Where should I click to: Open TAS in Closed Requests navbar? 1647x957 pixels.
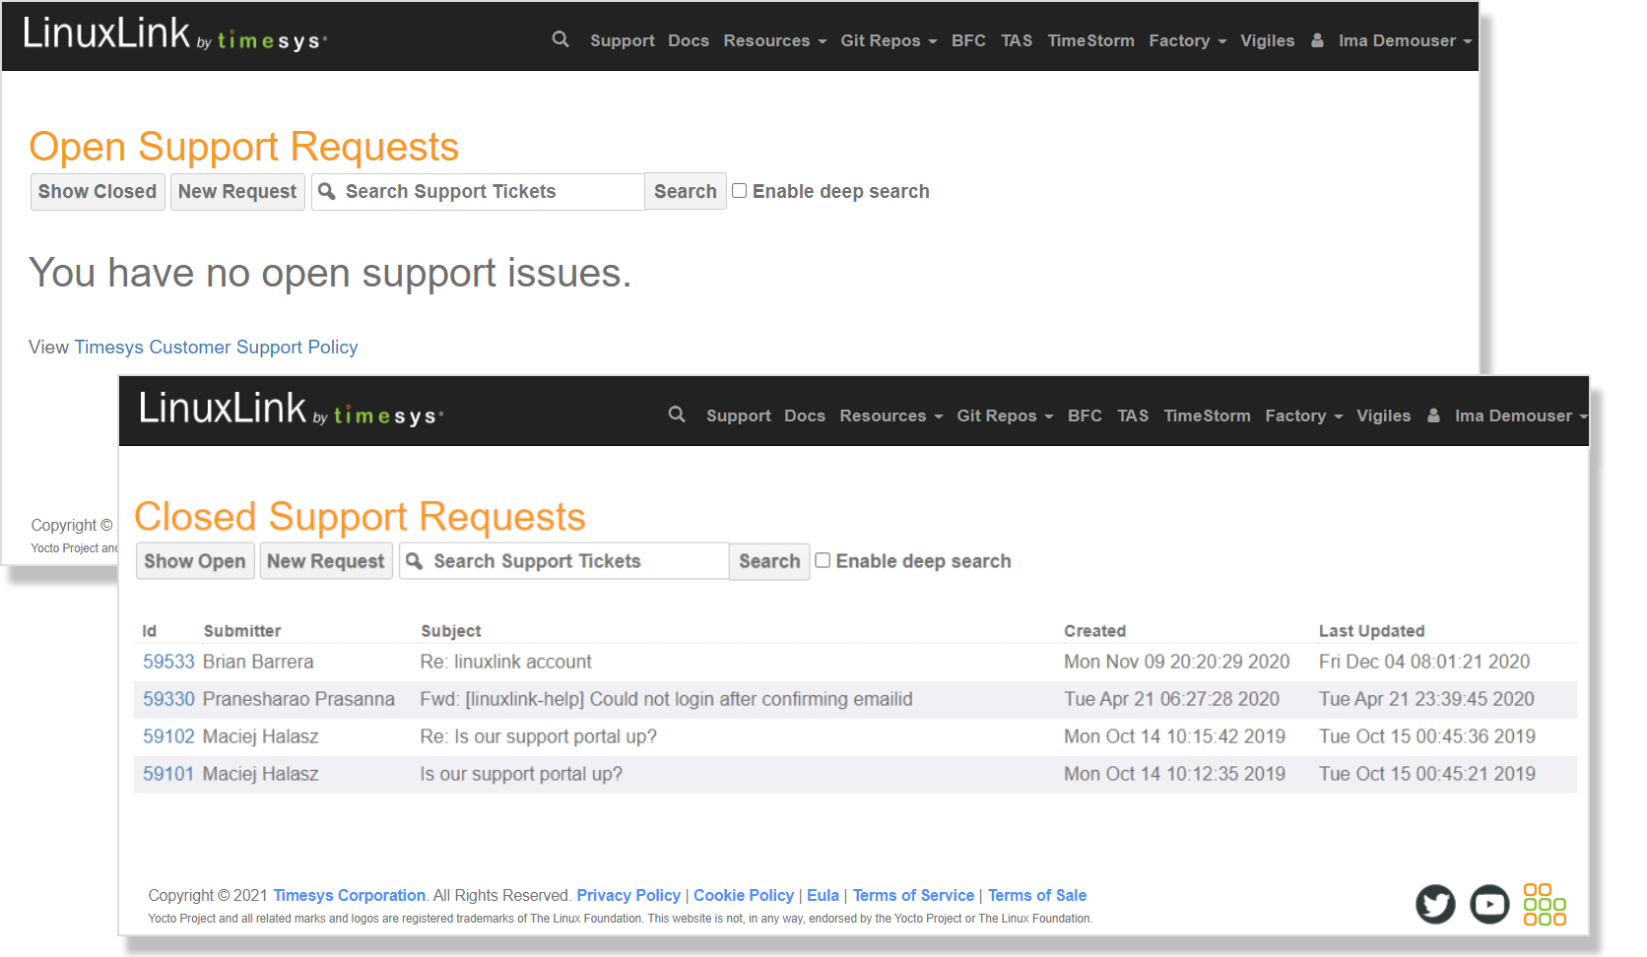click(1133, 415)
